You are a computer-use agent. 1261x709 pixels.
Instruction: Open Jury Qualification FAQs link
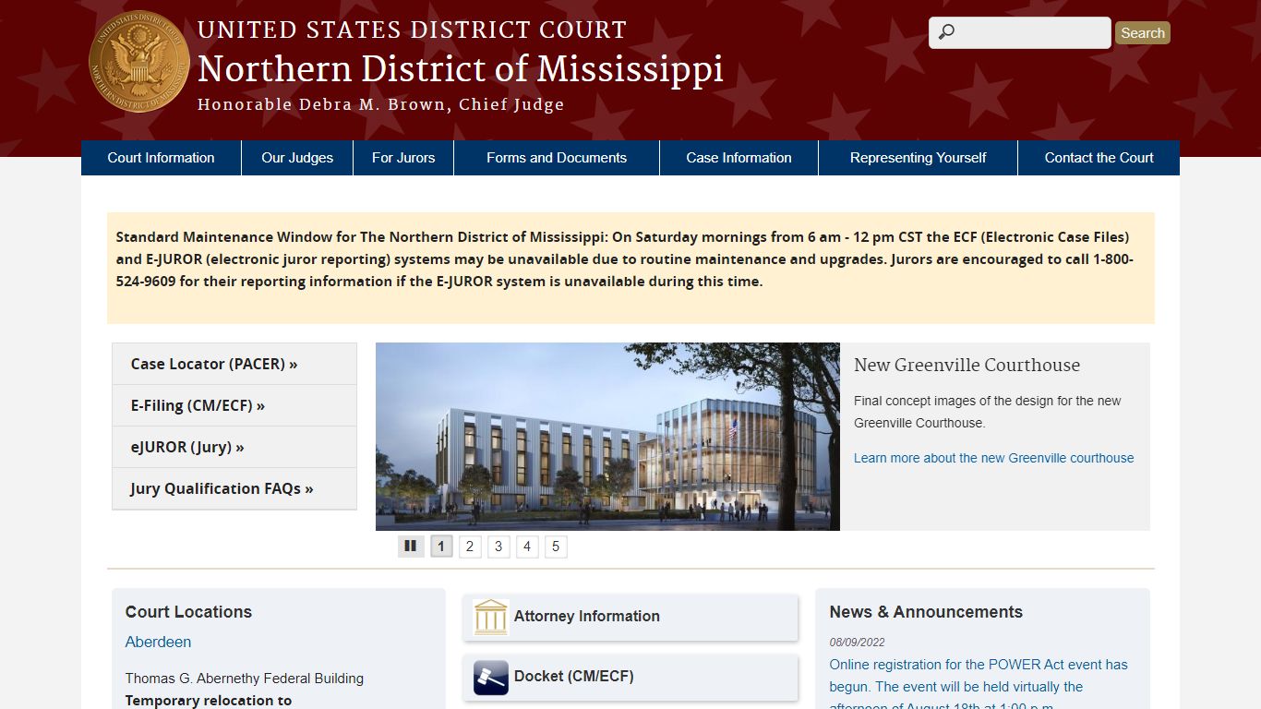click(x=234, y=488)
